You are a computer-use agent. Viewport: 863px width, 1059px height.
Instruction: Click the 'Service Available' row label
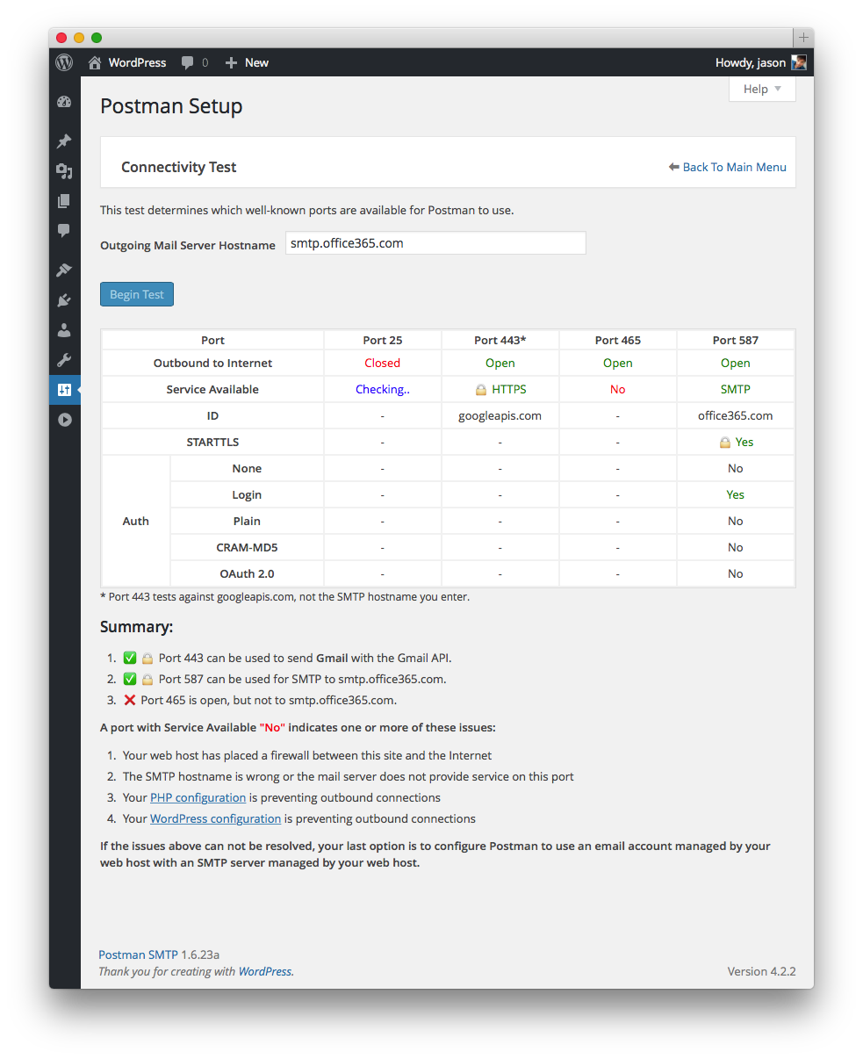pos(212,389)
